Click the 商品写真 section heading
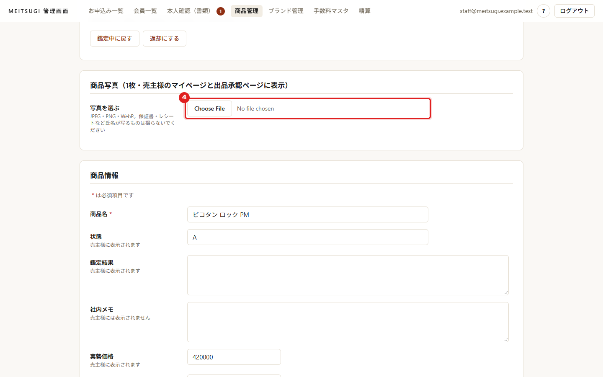This screenshot has height=377, width=603. [190, 85]
